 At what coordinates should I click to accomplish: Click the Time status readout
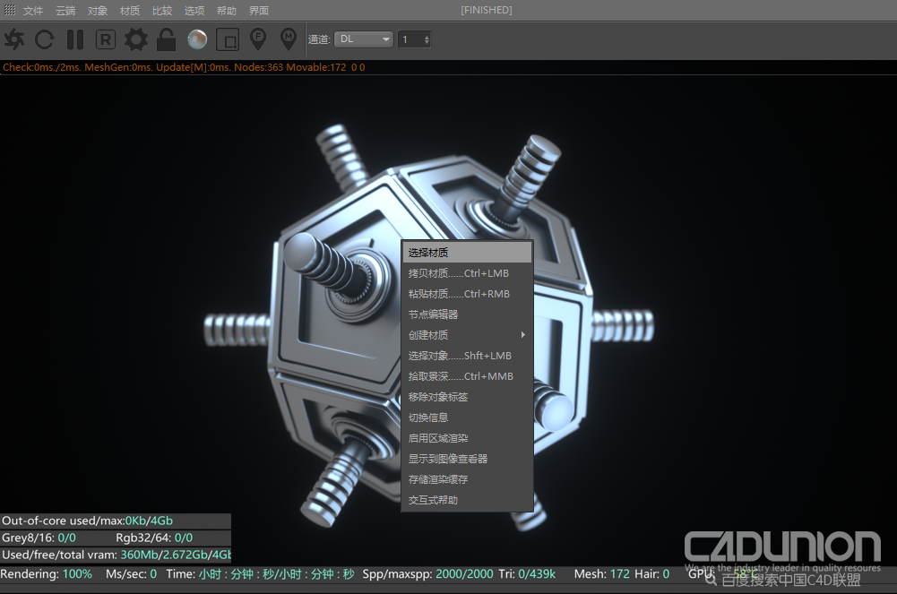[260, 574]
